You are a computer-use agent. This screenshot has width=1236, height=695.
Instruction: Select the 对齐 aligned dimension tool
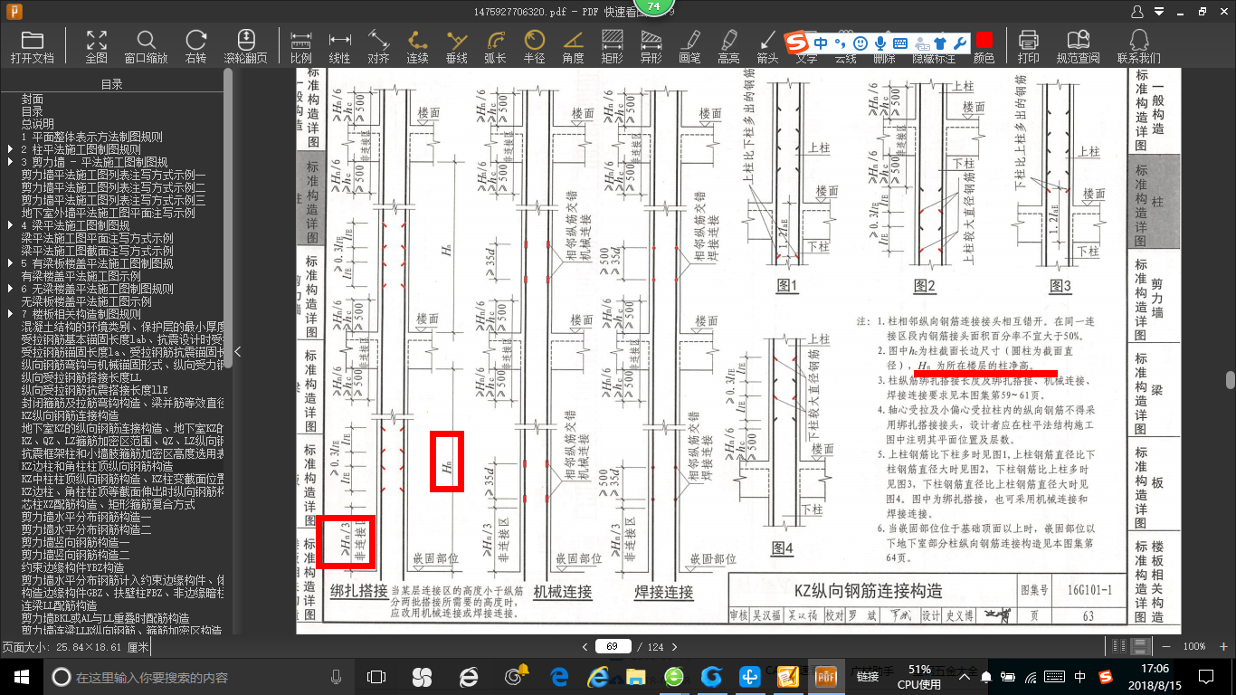(x=378, y=45)
